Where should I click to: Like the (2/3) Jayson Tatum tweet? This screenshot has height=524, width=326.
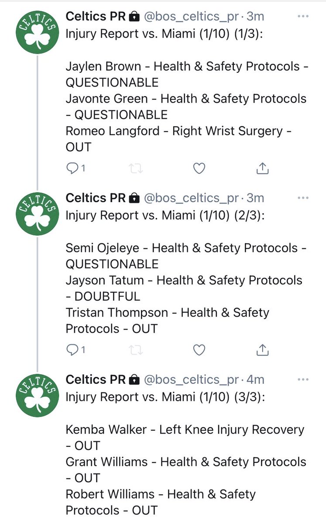[x=199, y=349]
